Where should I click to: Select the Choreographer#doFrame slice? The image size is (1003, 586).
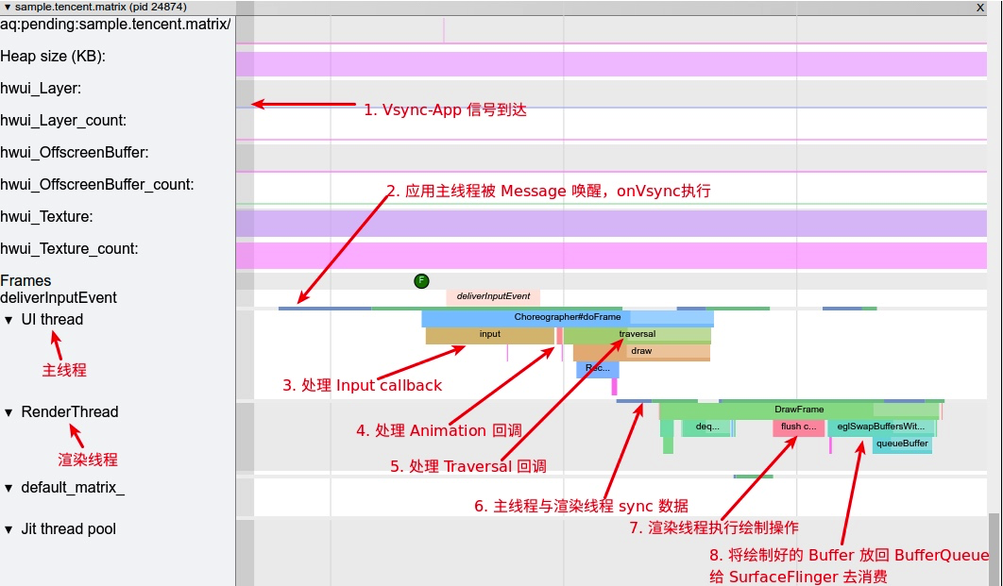coord(567,319)
